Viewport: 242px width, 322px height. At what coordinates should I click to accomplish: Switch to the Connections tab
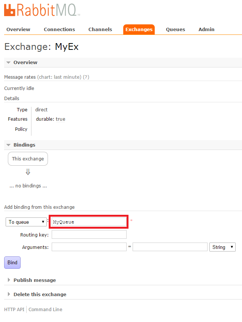(59, 30)
